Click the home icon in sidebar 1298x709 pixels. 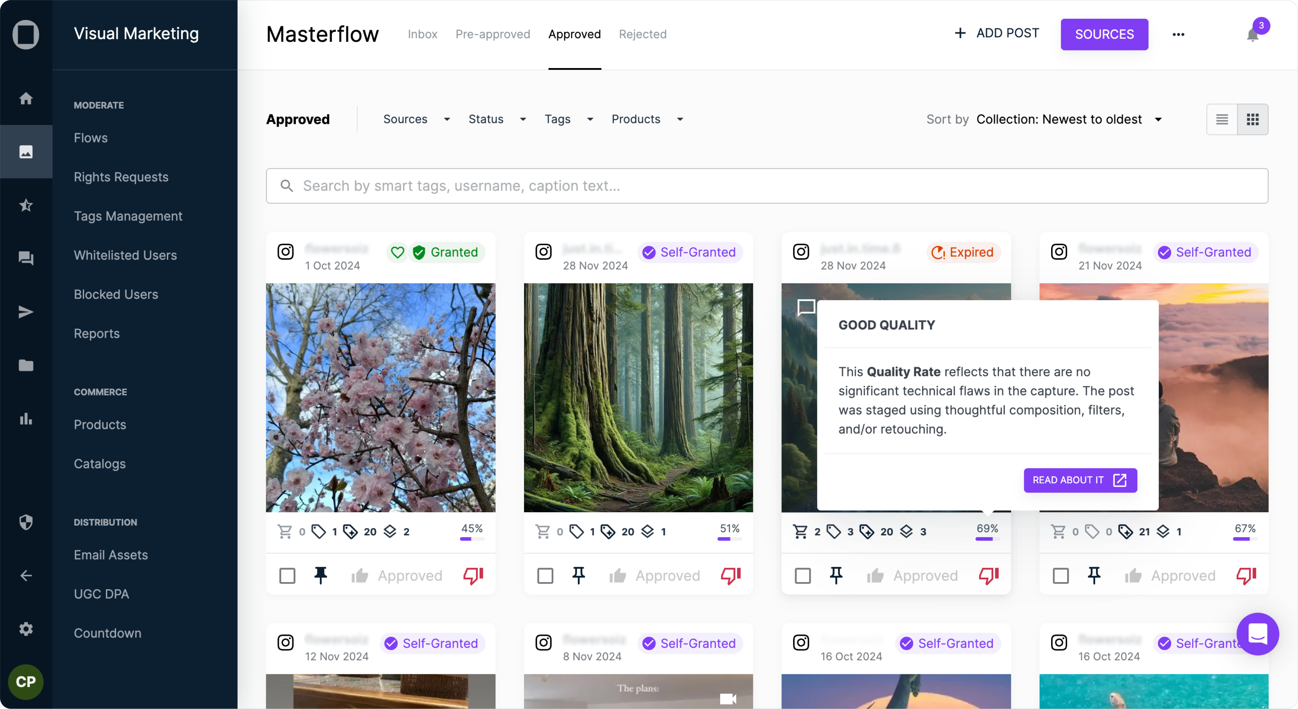(26, 98)
